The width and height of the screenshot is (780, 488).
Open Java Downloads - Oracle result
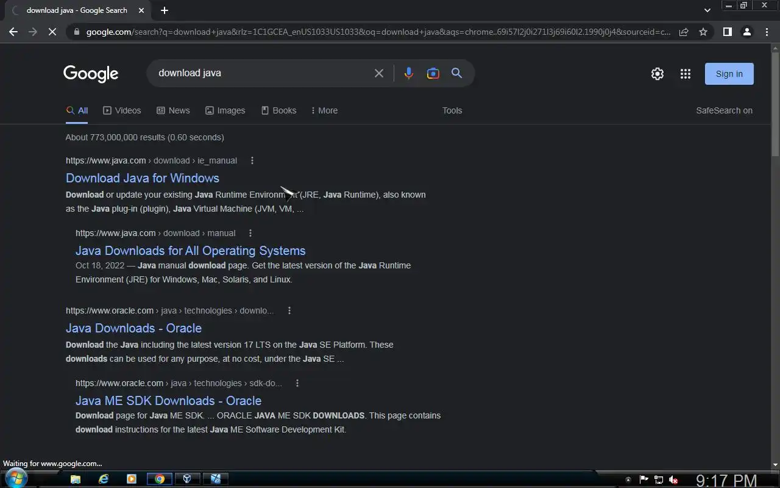pyautogui.click(x=133, y=328)
